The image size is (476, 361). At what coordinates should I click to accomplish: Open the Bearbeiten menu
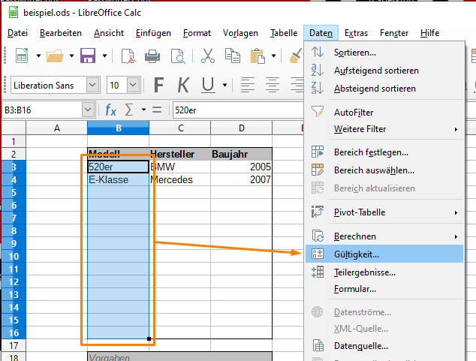coord(61,33)
